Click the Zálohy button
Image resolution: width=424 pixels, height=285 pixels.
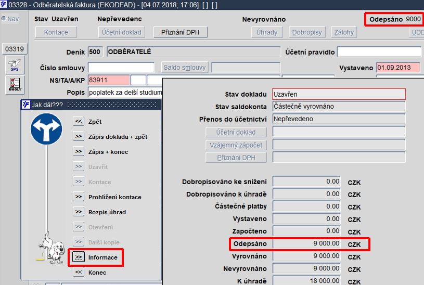[x=344, y=32]
